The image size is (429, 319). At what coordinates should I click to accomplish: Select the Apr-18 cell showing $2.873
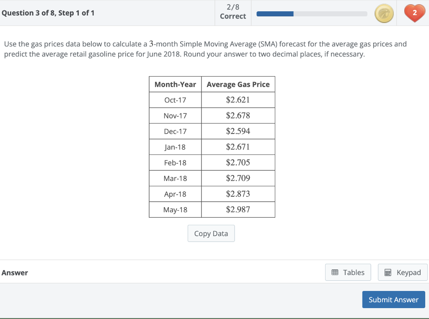(x=238, y=194)
